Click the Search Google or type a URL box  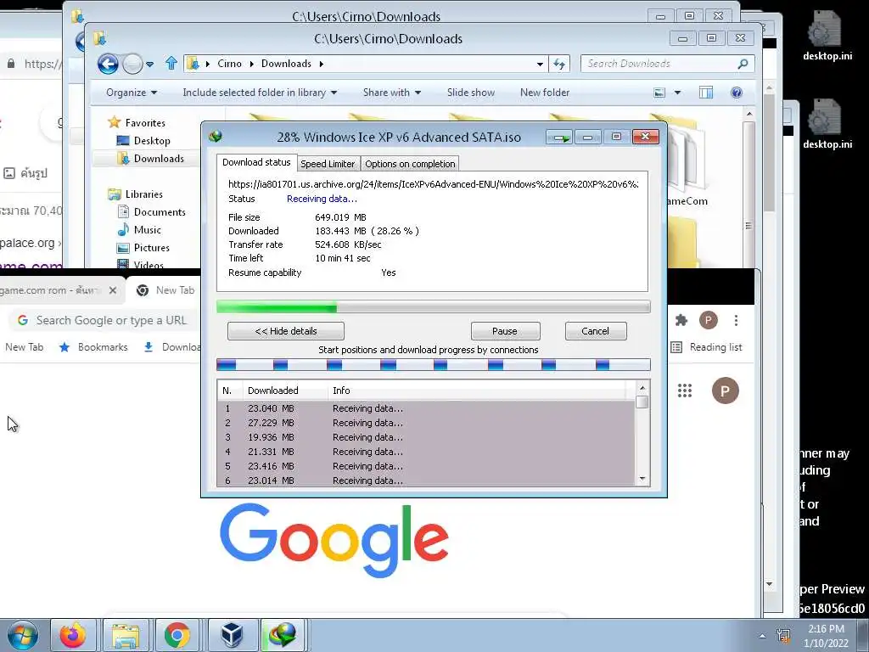(104, 320)
